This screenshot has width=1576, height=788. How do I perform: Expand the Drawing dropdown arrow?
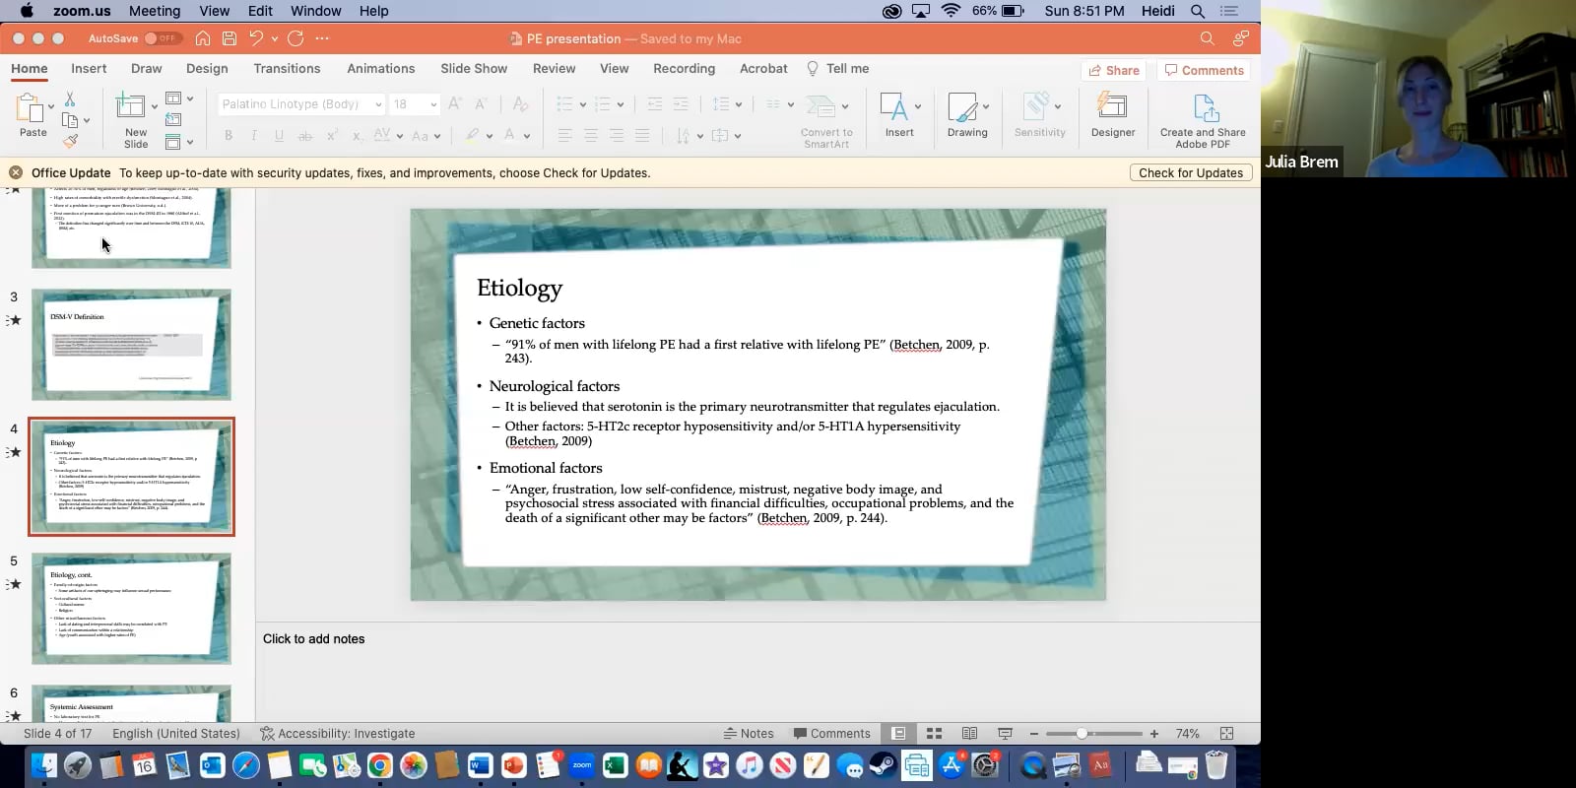986,106
